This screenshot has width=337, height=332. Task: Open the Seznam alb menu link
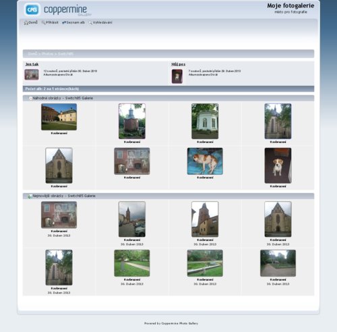click(x=75, y=22)
